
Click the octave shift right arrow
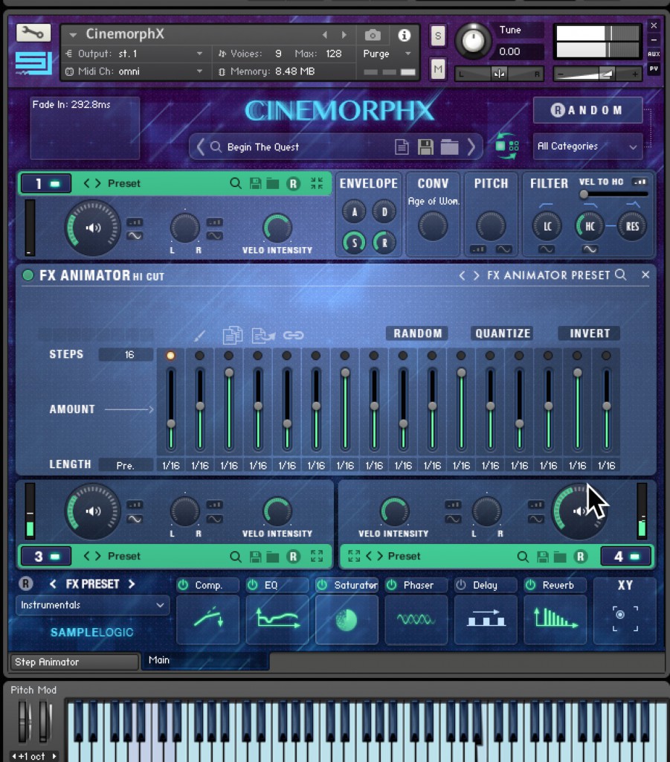[x=54, y=756]
